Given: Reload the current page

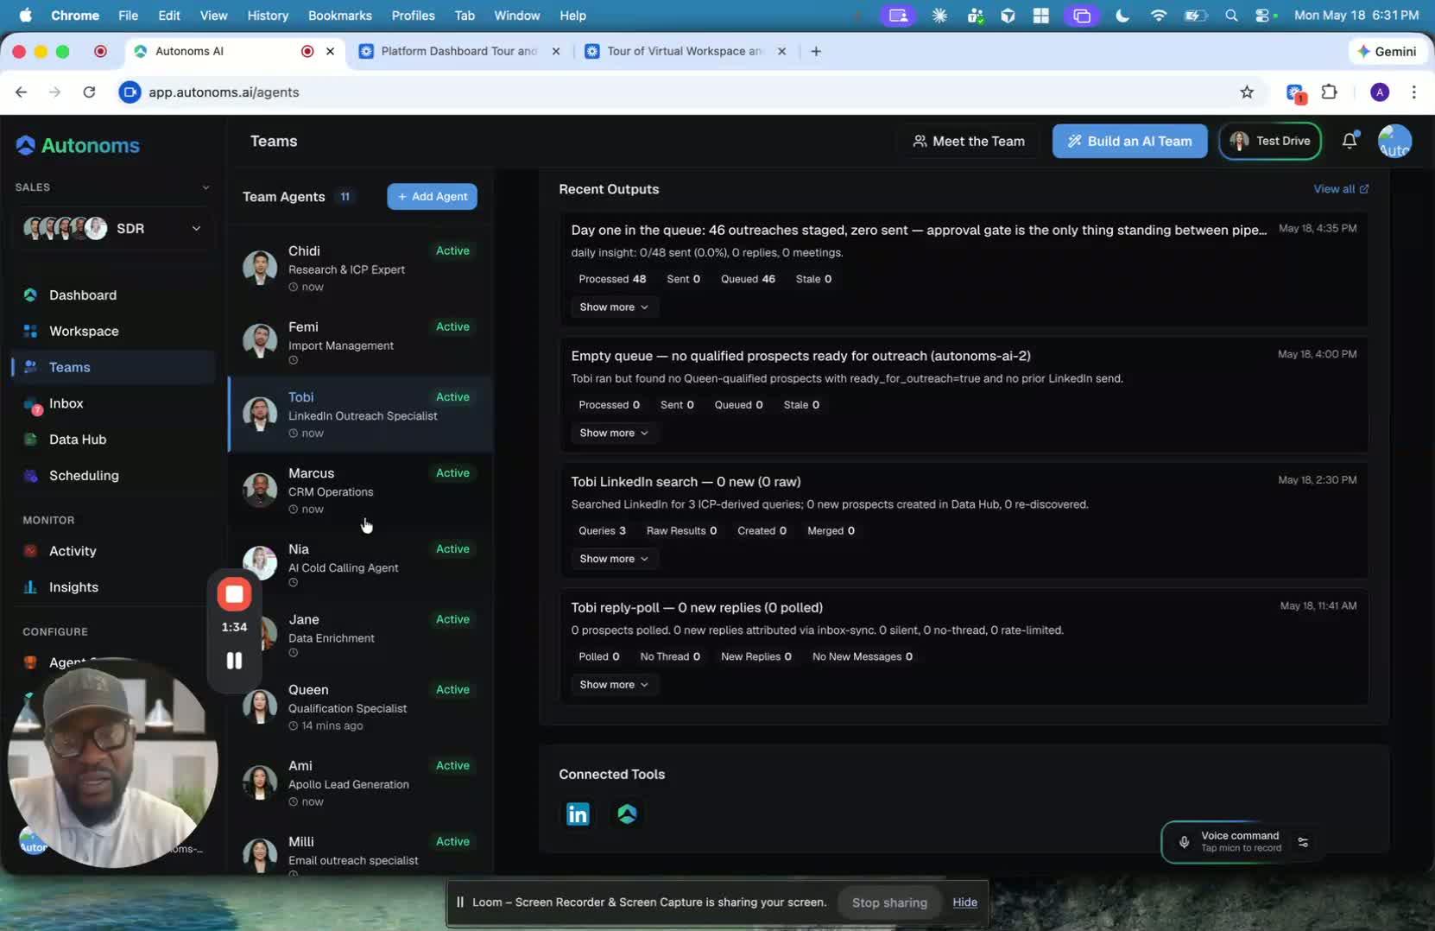Looking at the screenshot, I should click(x=89, y=92).
